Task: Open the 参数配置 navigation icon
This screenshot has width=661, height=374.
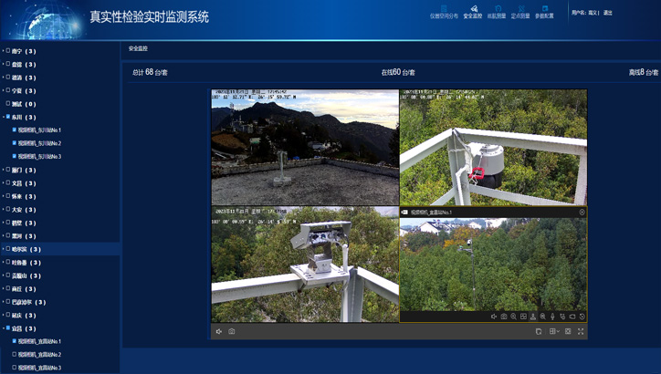Action: pyautogui.click(x=544, y=12)
